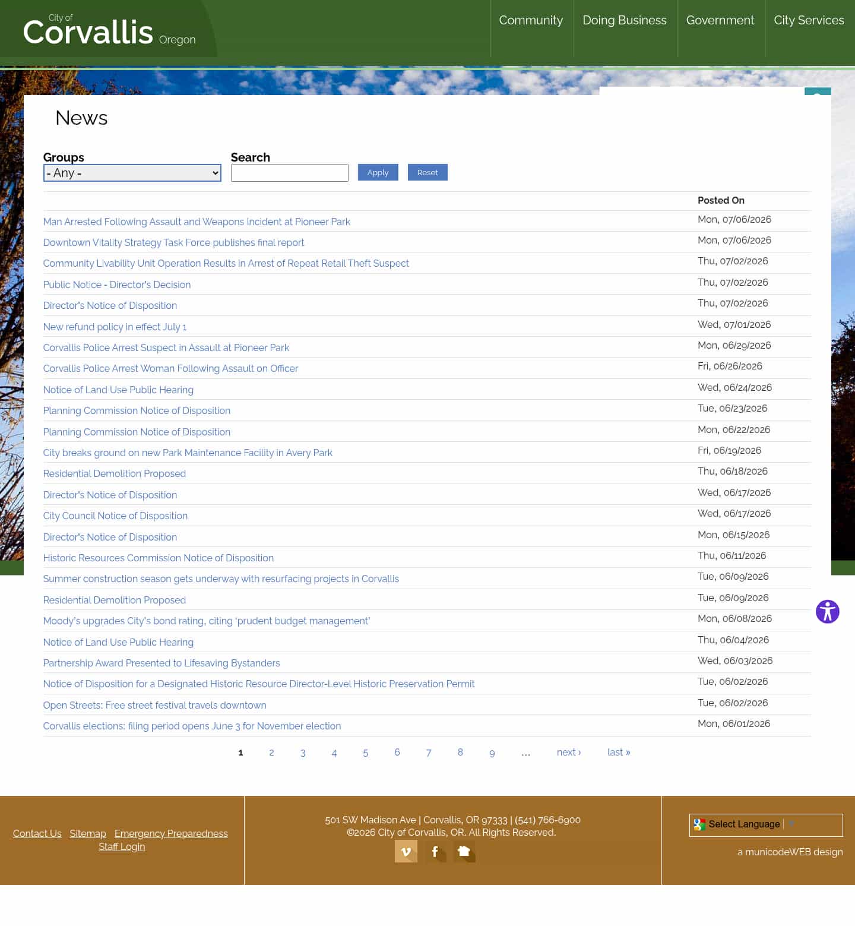Click the municodeWEB design credit

coord(790,852)
